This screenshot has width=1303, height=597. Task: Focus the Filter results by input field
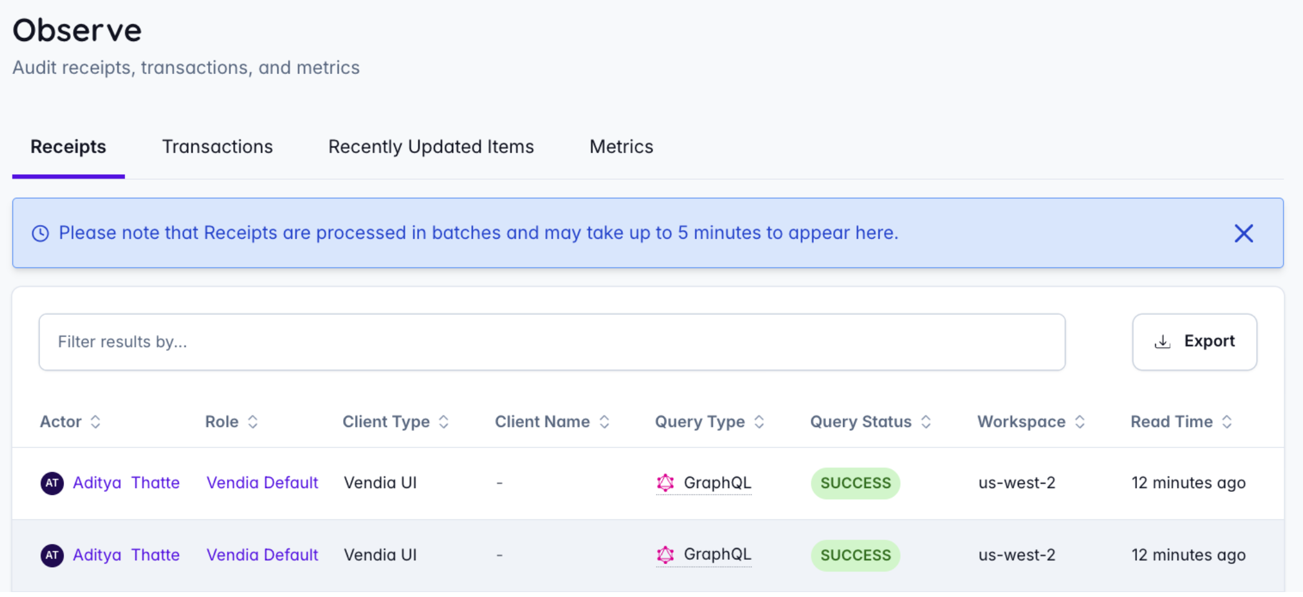(551, 342)
